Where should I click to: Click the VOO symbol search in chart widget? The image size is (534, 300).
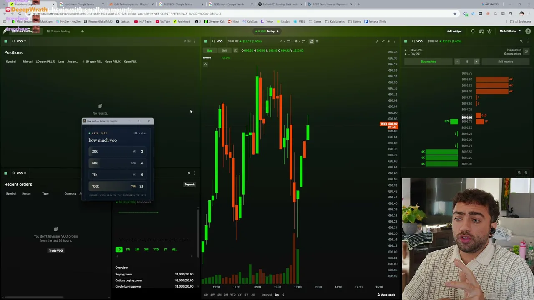tap(217, 41)
